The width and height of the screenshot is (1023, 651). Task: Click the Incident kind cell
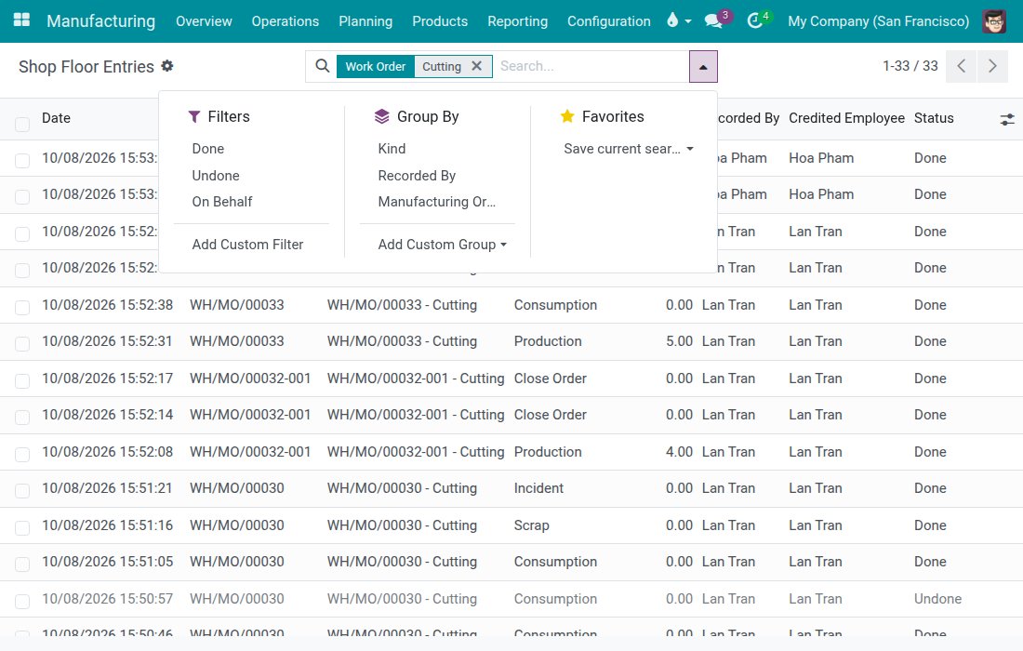[538, 488]
